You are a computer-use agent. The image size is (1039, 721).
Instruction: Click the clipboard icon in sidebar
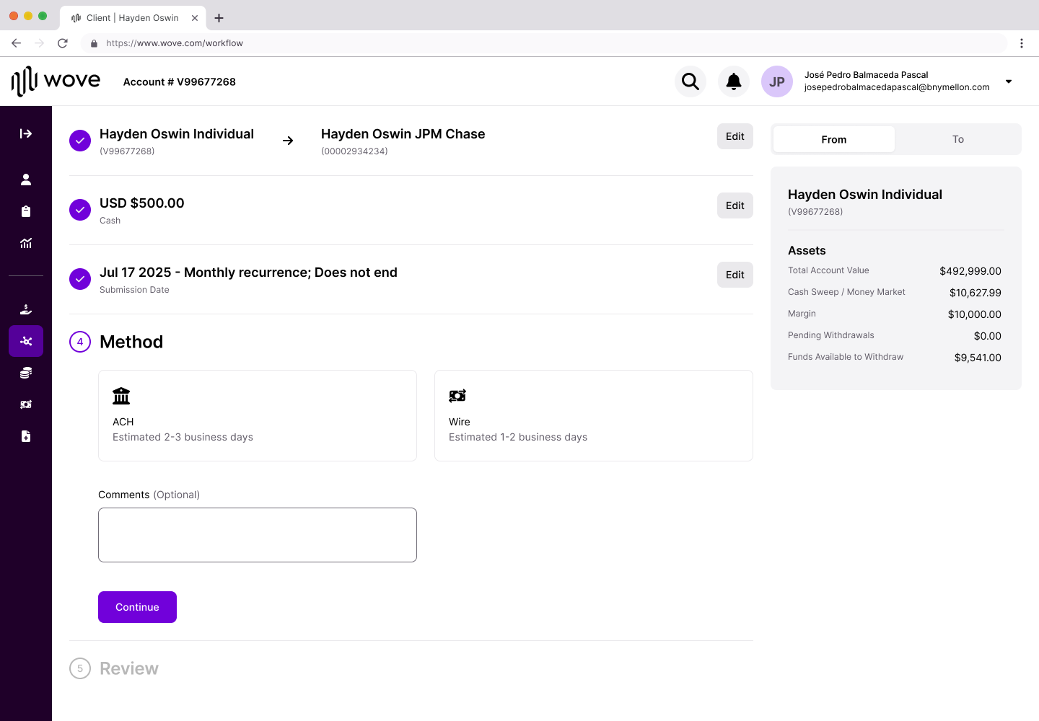click(26, 211)
